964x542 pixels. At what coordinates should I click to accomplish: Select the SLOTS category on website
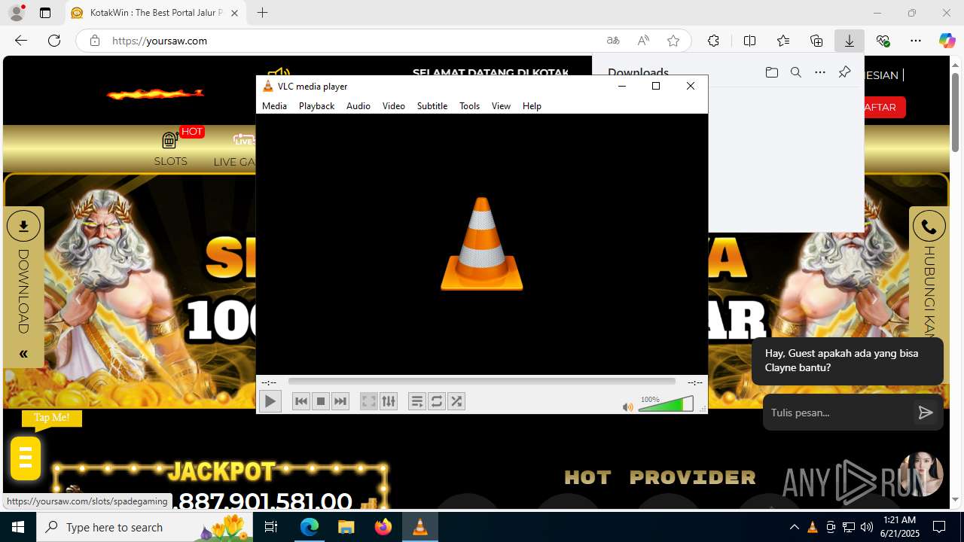point(171,148)
